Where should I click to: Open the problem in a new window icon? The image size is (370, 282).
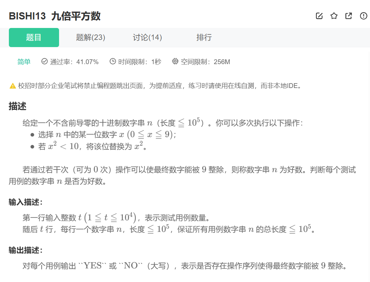coord(348,16)
